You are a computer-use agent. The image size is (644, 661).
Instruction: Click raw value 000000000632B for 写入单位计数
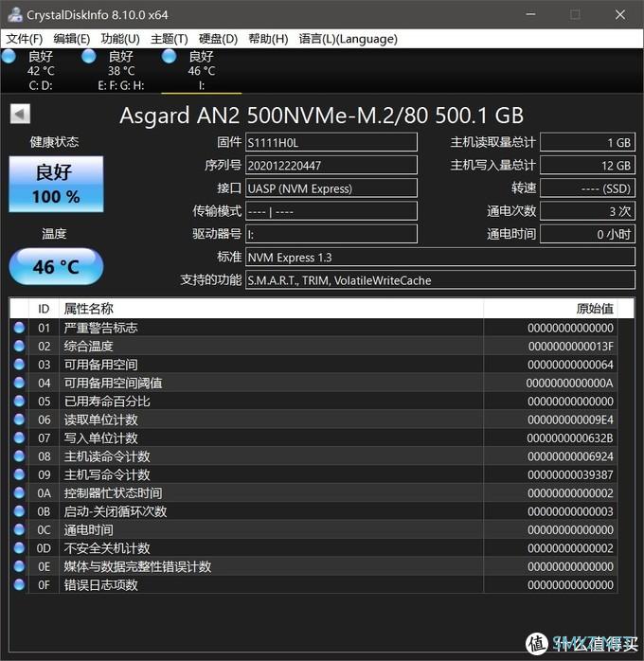click(x=570, y=438)
